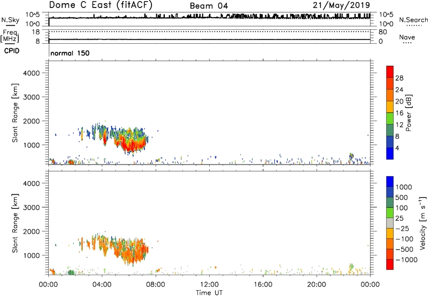Image resolution: width=428 pixels, height=296 pixels.
Task: Pick the top blue segment of velocity colorbar
Action: pos(390,182)
